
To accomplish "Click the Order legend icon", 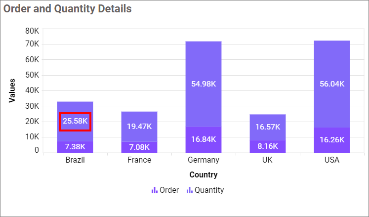I will point(154,190).
